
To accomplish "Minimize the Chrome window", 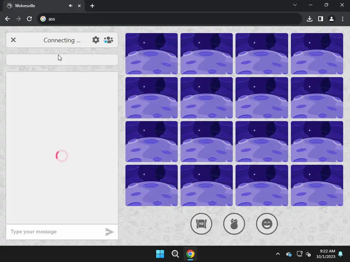I will tap(310, 5).
